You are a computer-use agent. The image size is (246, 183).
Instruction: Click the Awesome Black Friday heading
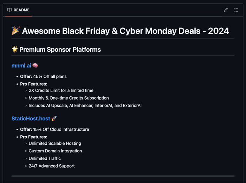125,31
